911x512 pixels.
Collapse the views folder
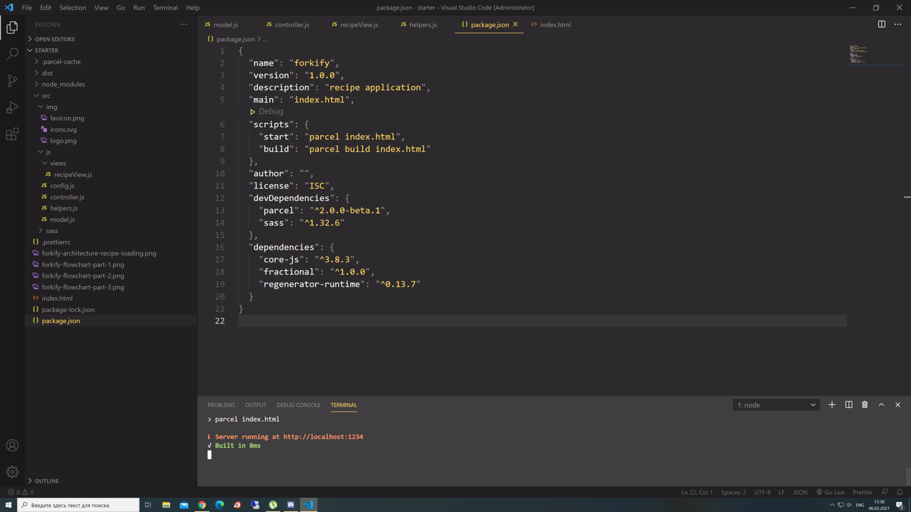(58, 163)
